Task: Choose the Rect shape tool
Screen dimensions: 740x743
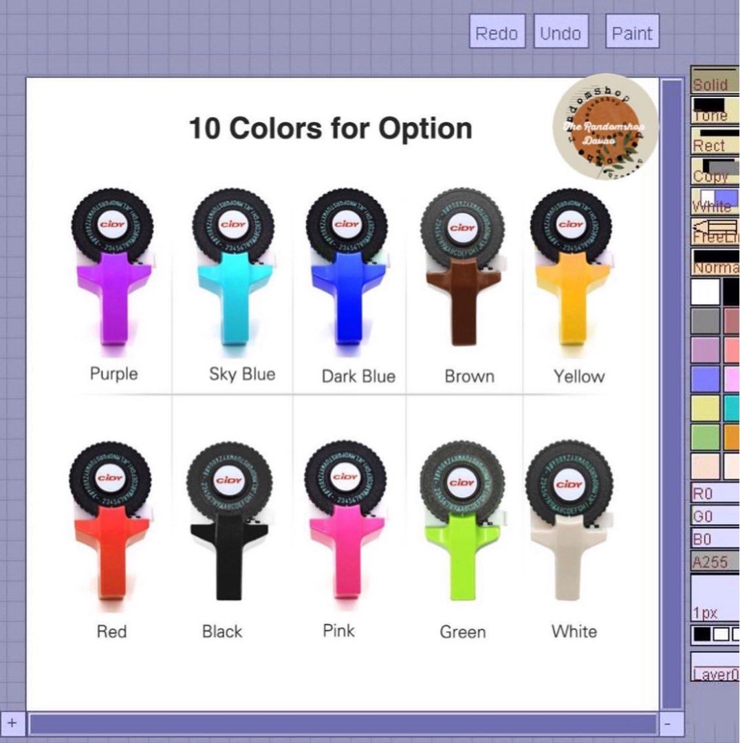Action: coord(715,140)
